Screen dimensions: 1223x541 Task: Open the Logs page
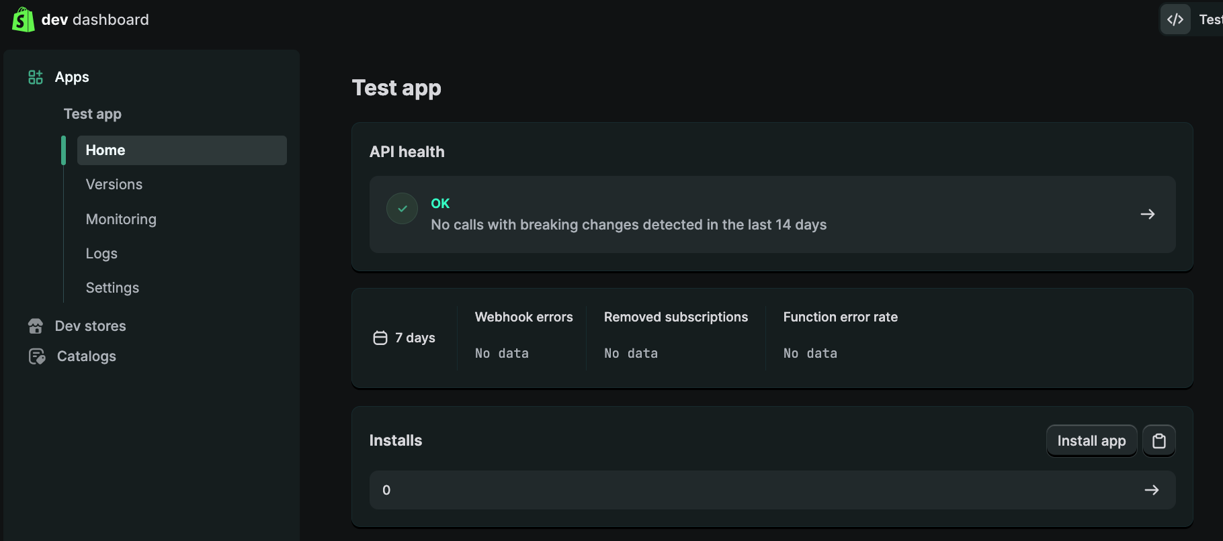point(101,254)
